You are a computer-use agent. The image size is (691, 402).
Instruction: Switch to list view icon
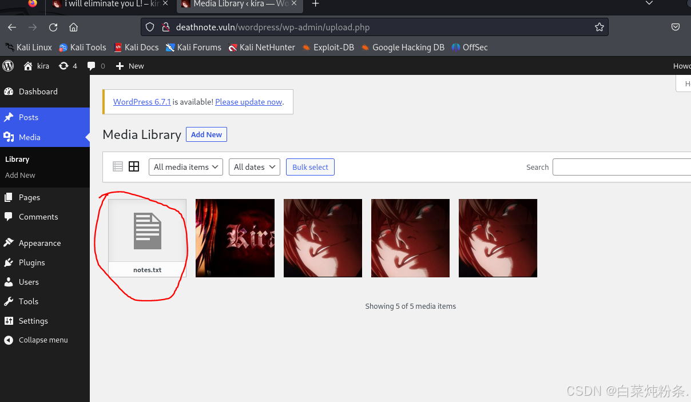tap(118, 166)
